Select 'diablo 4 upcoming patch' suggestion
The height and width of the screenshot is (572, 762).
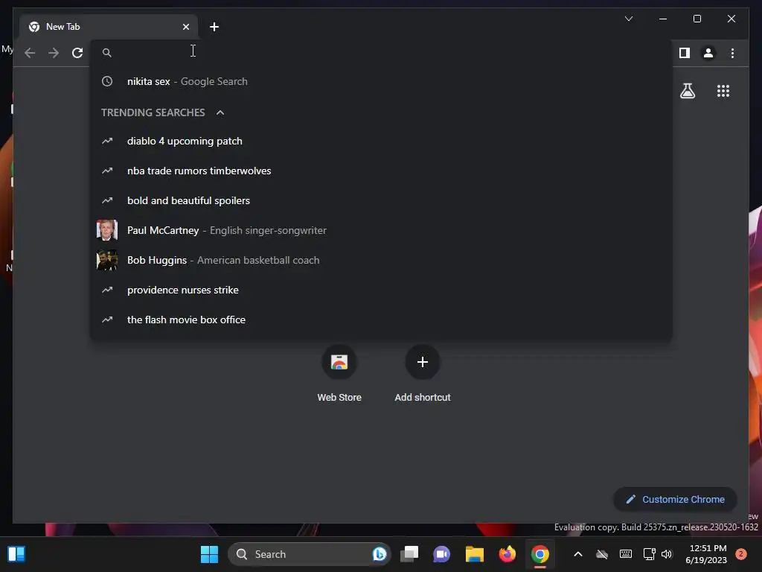point(381,141)
